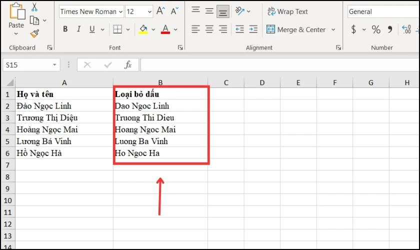Click cell containing 'Hoàng Ngọc Mai'
The width and height of the screenshot is (420, 250).
coord(64,129)
